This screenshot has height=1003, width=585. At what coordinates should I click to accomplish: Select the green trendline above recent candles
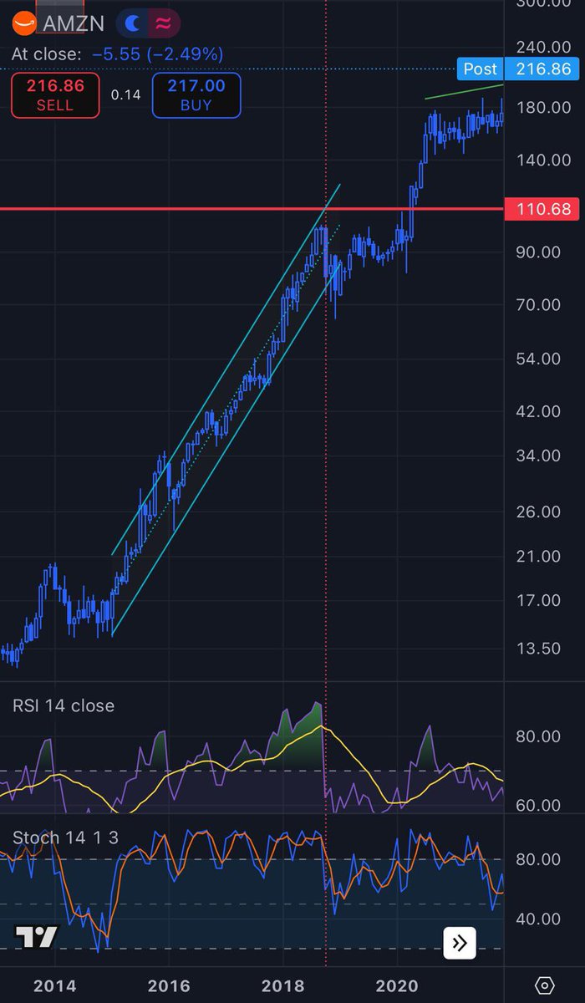[464, 92]
